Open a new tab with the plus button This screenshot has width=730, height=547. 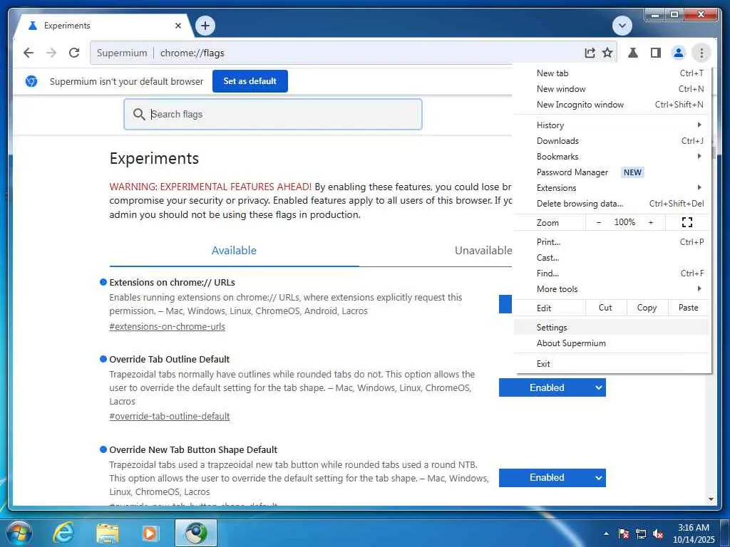tap(205, 26)
